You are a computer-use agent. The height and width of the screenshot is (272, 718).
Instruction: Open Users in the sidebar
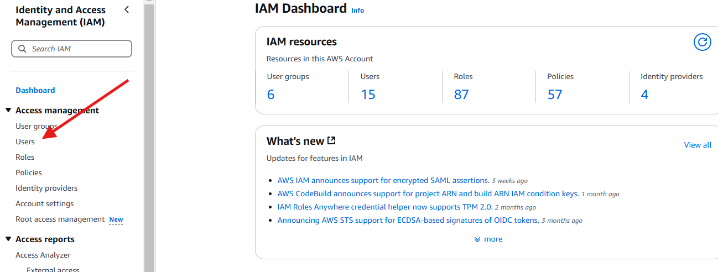tap(25, 142)
